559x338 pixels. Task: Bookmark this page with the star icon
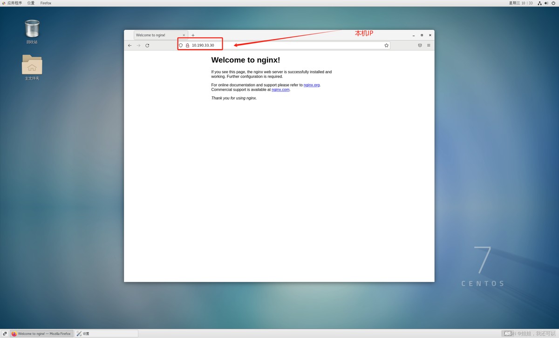(x=386, y=46)
